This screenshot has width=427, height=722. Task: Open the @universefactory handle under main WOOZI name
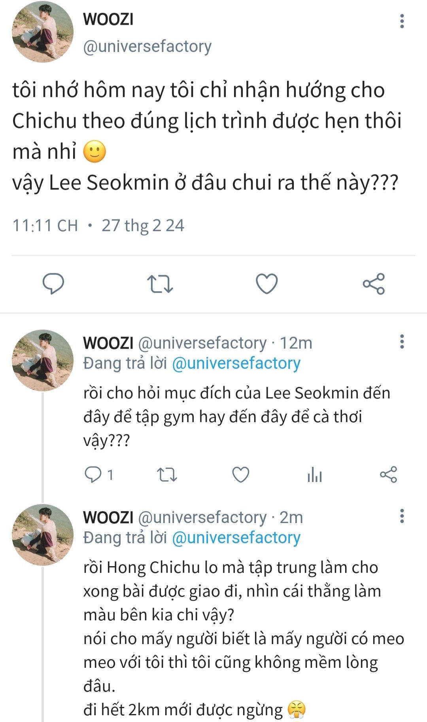(x=147, y=46)
